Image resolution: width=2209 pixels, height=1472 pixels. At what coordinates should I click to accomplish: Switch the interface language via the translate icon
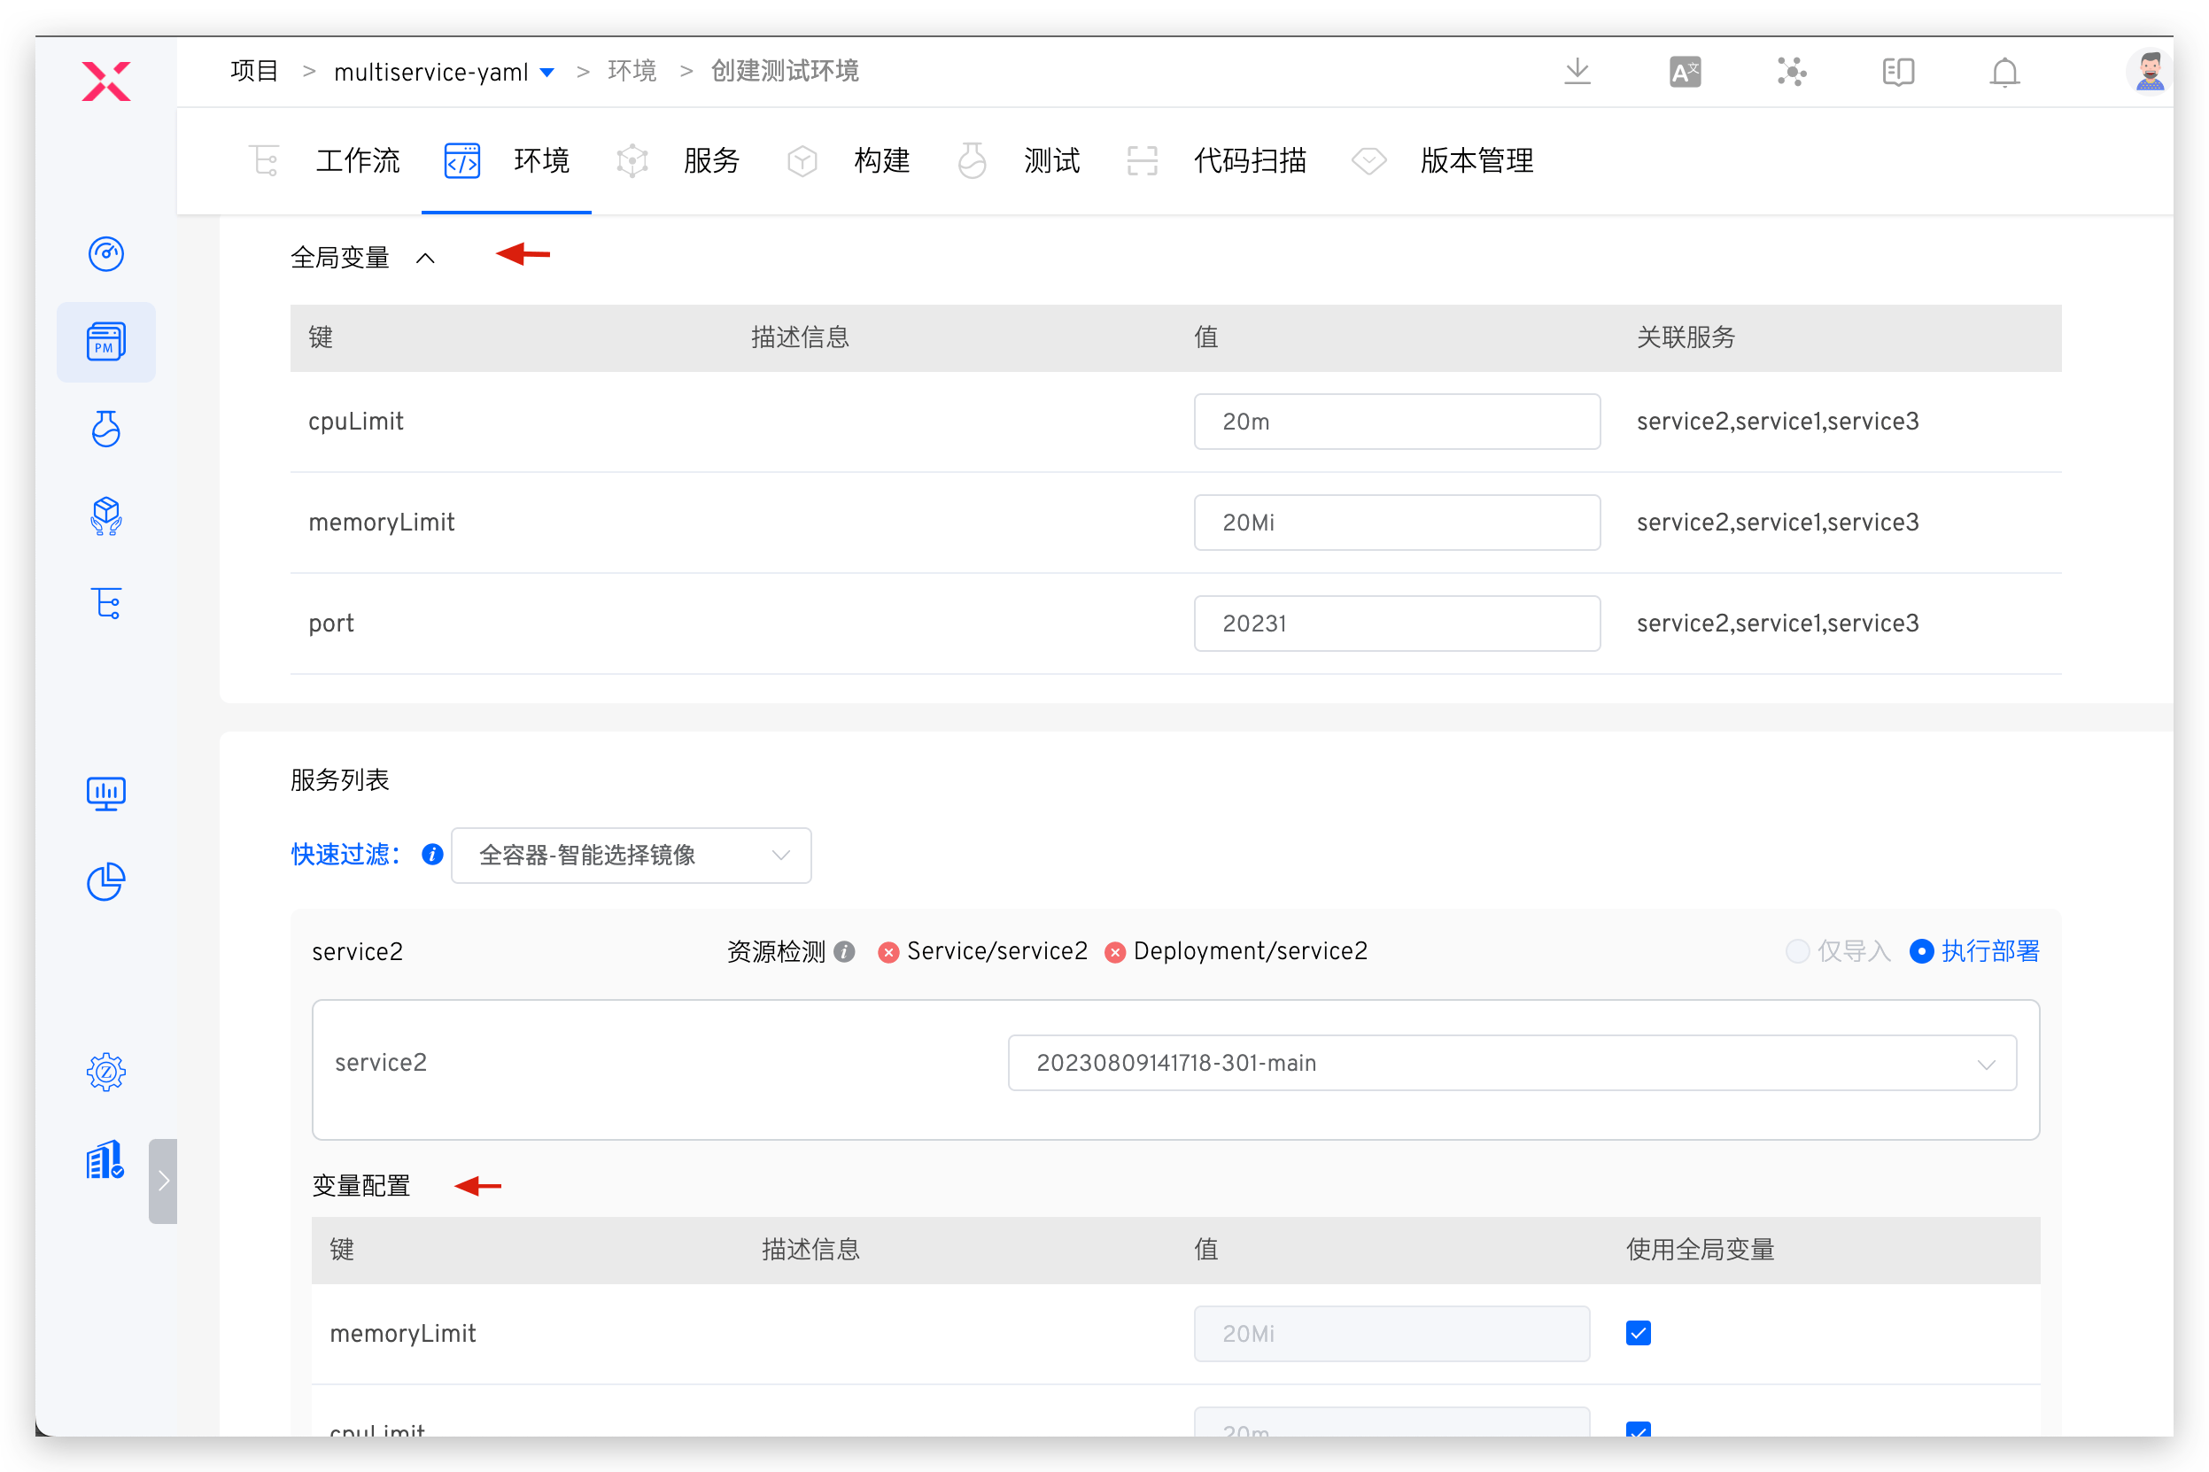click(x=1683, y=72)
